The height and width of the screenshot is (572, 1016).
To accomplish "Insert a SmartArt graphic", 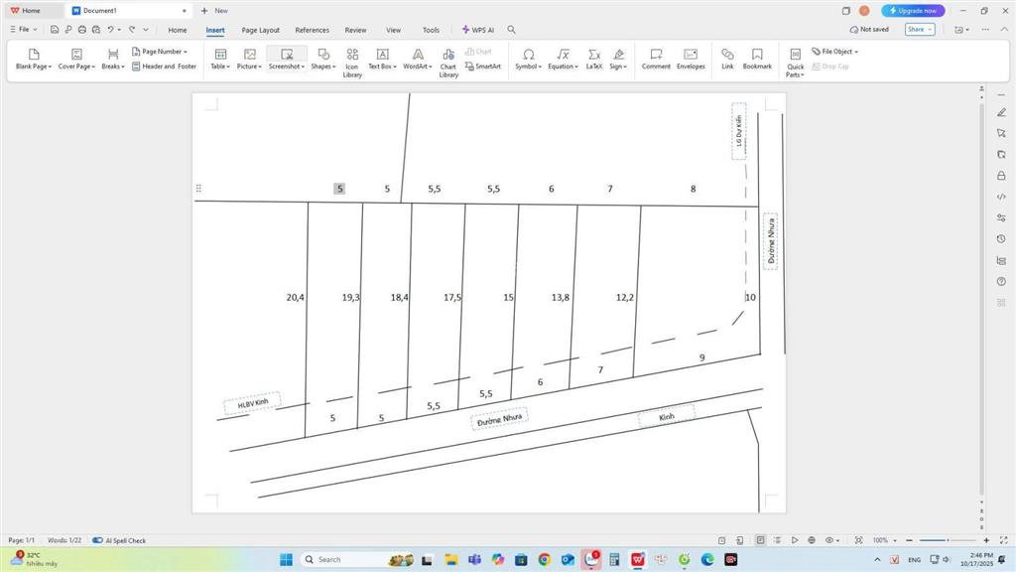I will [x=483, y=67].
